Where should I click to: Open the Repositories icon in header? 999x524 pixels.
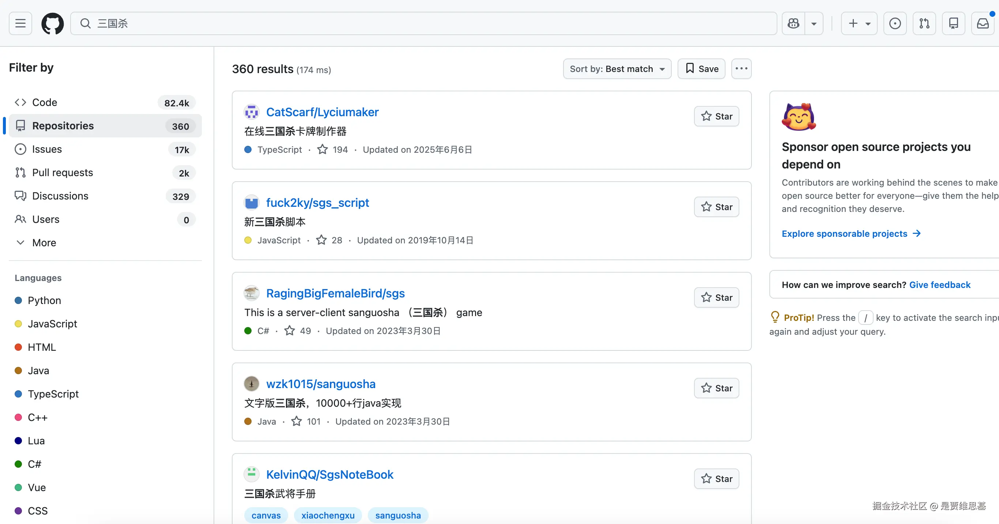point(954,23)
